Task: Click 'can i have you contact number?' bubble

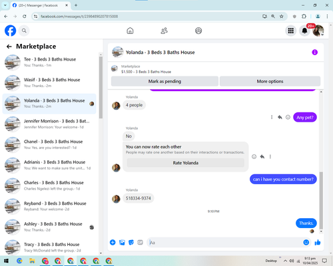Action: point(283,179)
